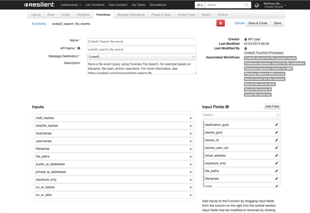Edit destination_guid field with pencil icon

pos(276,124)
